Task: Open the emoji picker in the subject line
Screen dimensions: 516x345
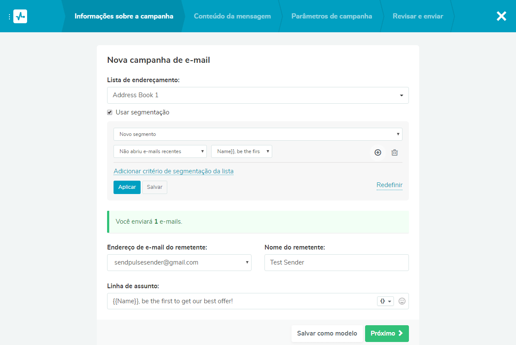Action: click(x=402, y=301)
